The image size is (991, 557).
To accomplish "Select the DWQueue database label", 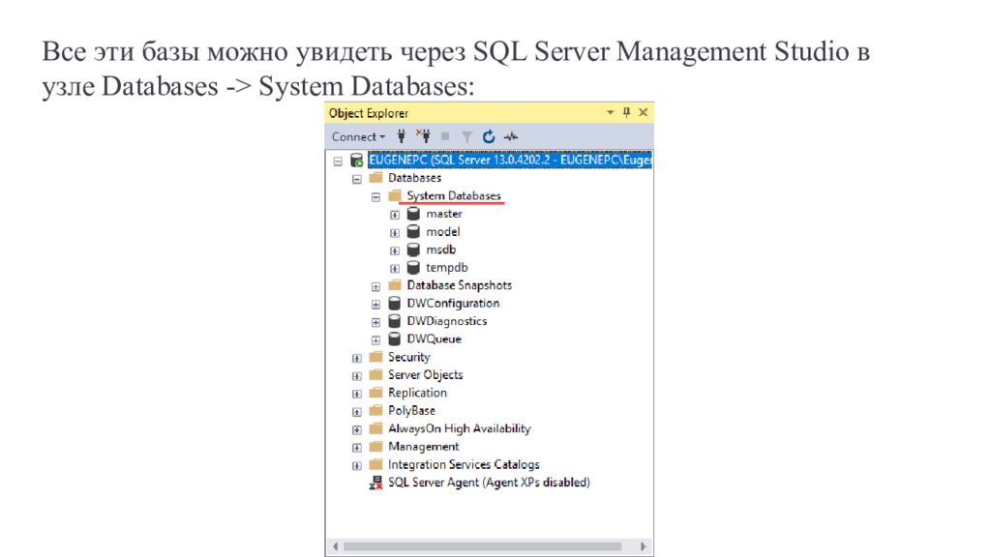I will tap(435, 339).
